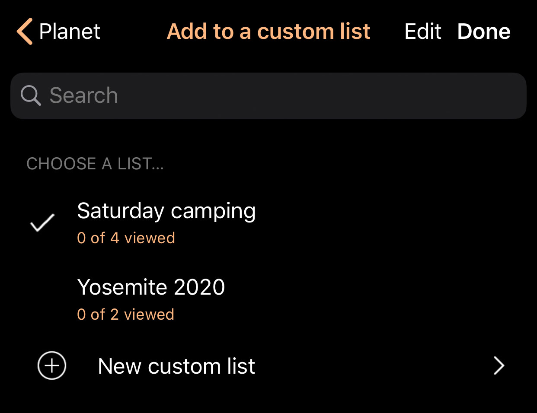Screen dimensions: 537x413
Task: Click the New custom list label
Action: tap(176, 366)
